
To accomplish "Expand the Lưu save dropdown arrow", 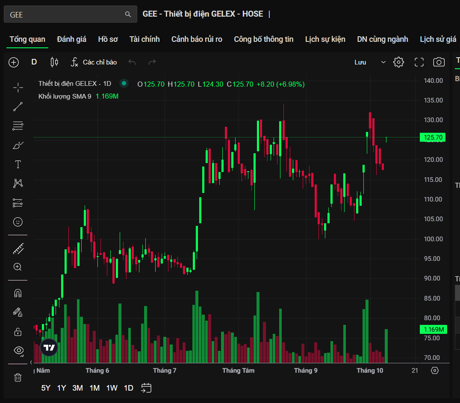I will [383, 62].
